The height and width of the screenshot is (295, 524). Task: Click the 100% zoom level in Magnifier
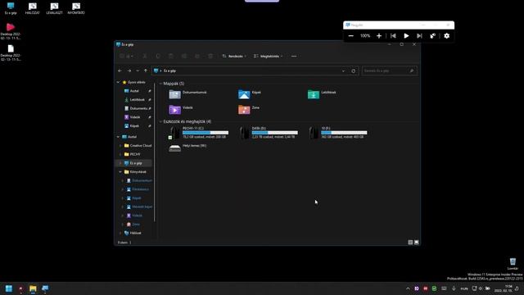click(365, 36)
